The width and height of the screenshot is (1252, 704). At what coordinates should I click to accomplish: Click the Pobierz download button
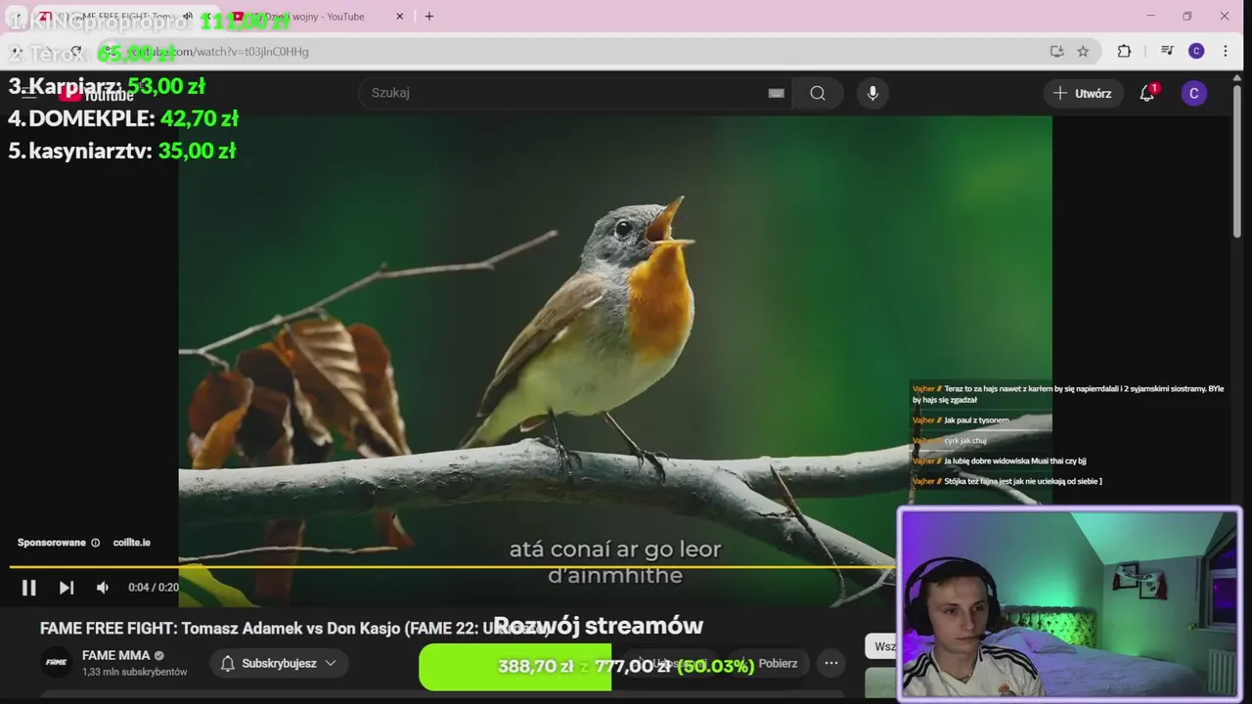tap(767, 663)
